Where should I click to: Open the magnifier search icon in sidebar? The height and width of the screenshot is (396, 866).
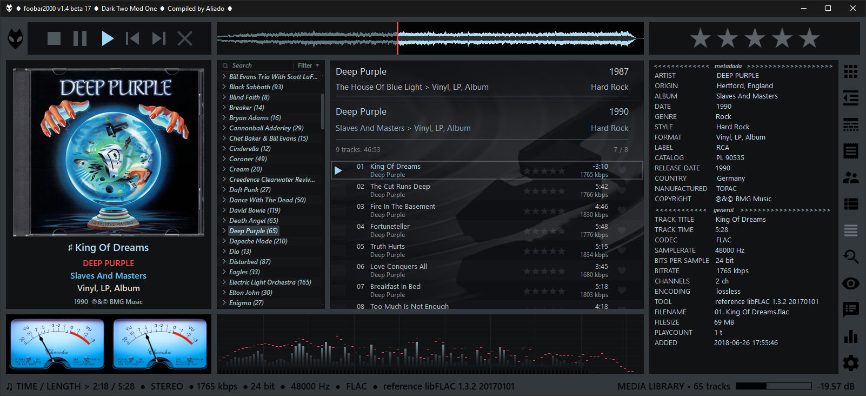[851, 256]
